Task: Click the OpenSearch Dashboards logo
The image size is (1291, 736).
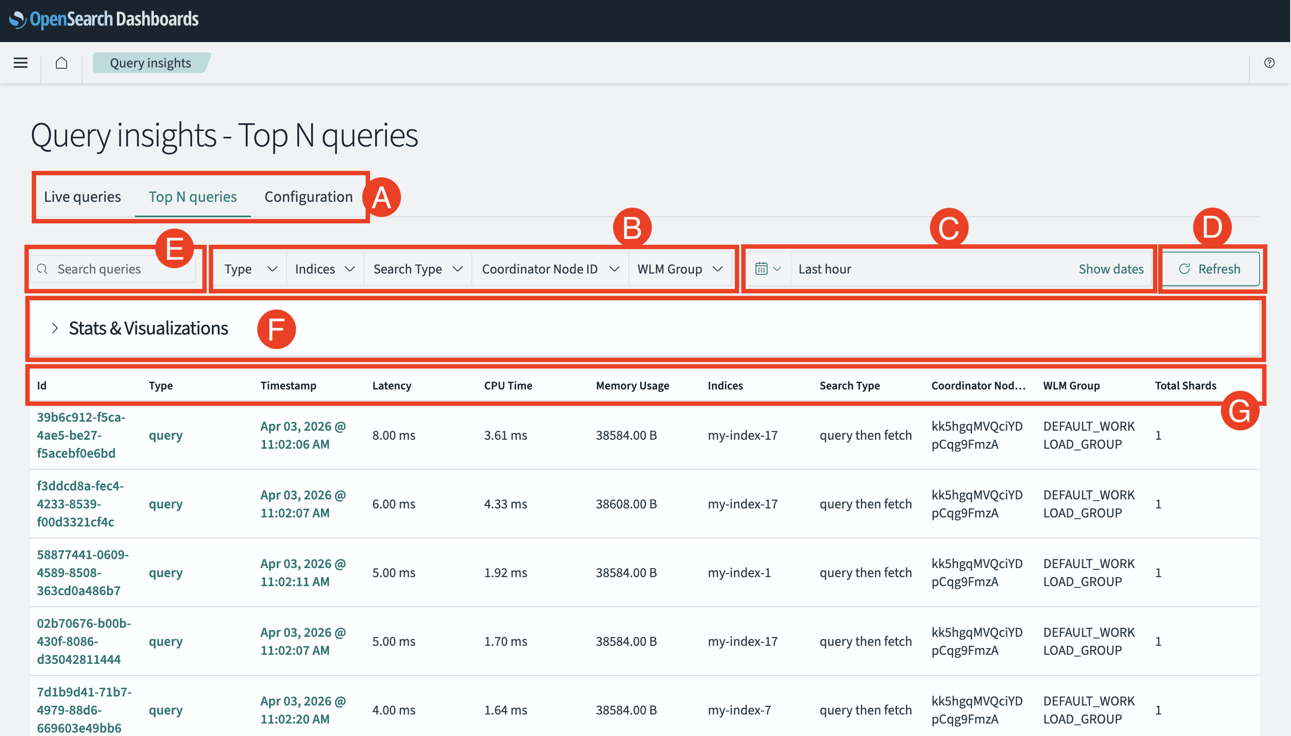Action: point(104,19)
